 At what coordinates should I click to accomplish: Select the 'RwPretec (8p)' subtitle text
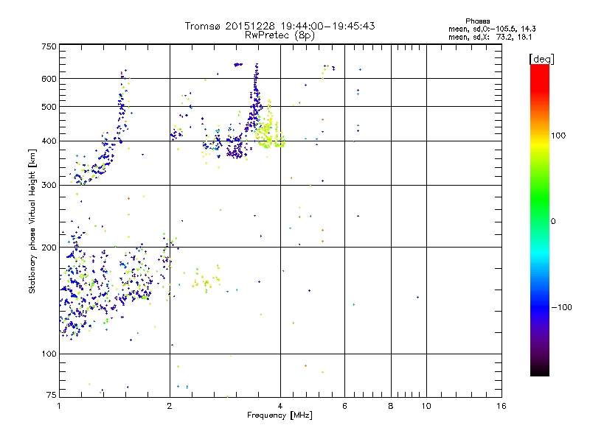[x=280, y=35]
